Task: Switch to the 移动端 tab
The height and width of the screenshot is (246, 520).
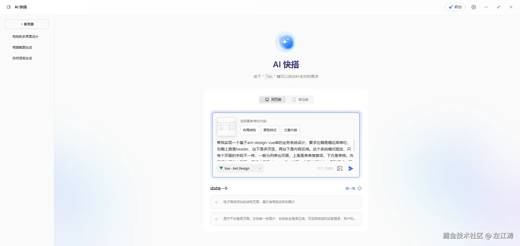Action: point(300,100)
